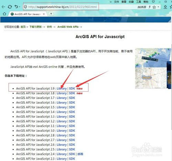The width and height of the screenshot is (172, 161).
Task: Download Library for JavaScript 3.6
Action: pos(62,103)
